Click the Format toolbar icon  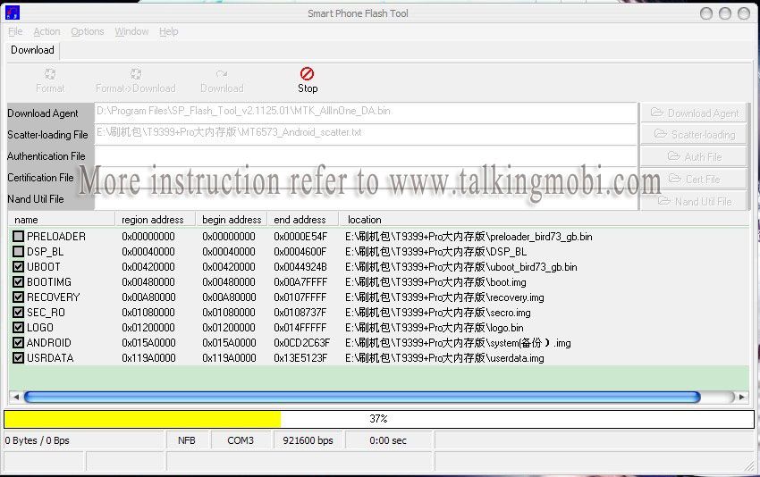50,74
